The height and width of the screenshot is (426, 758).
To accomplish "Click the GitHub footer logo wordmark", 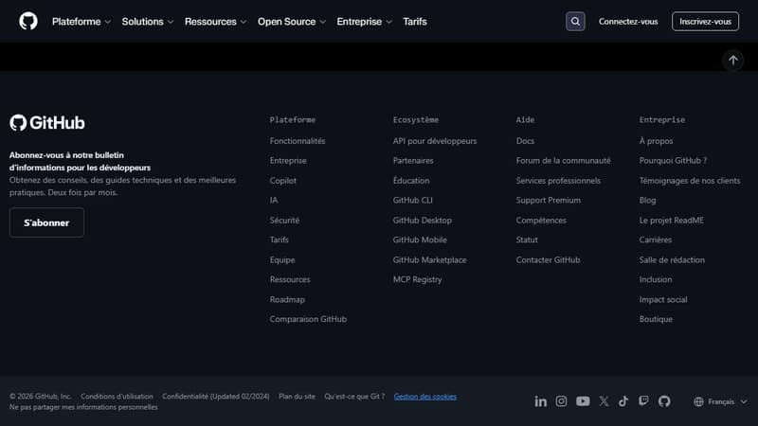I will tap(46, 123).
